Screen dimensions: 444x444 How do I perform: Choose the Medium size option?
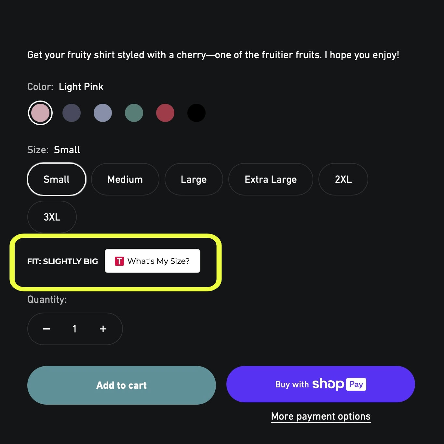[125, 179]
